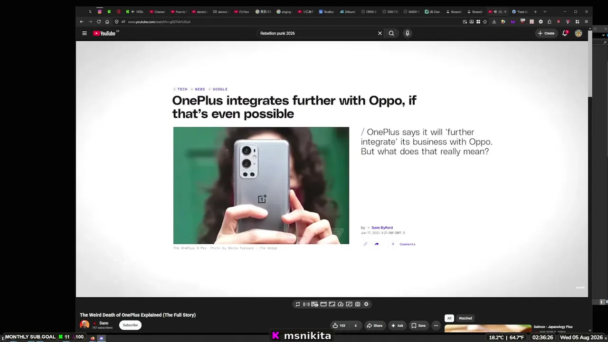The width and height of the screenshot is (608, 342).
Task: Reload the page with the refresh icon
Action: [99, 22]
